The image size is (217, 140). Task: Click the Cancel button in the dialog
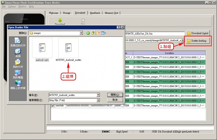point(115,100)
